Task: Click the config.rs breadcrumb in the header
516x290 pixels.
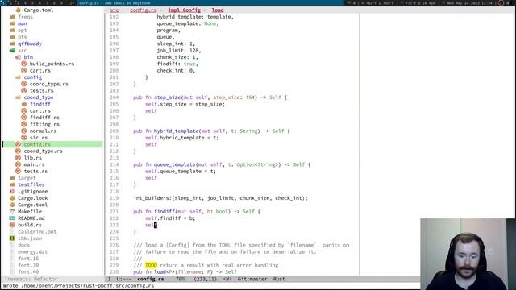Action: click(x=144, y=10)
